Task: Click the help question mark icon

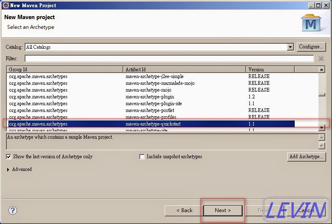Action: tap(13, 210)
